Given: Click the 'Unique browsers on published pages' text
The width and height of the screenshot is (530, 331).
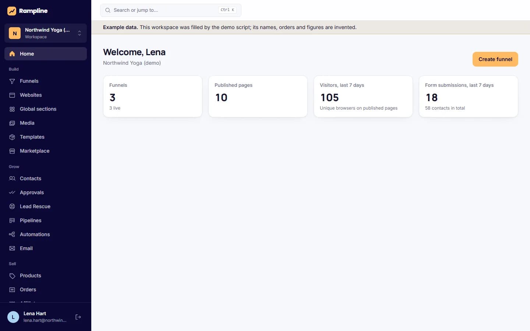Looking at the screenshot, I should tap(358, 108).
